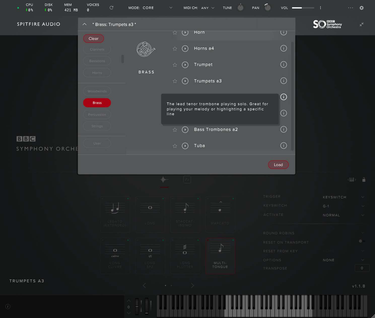Click the highlighted tenor trombone info icon
The width and height of the screenshot is (375, 318).
[x=284, y=97]
